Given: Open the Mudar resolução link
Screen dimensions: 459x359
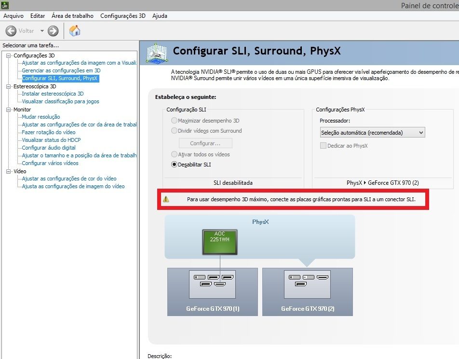Looking at the screenshot, I should pyautogui.click(x=40, y=117).
